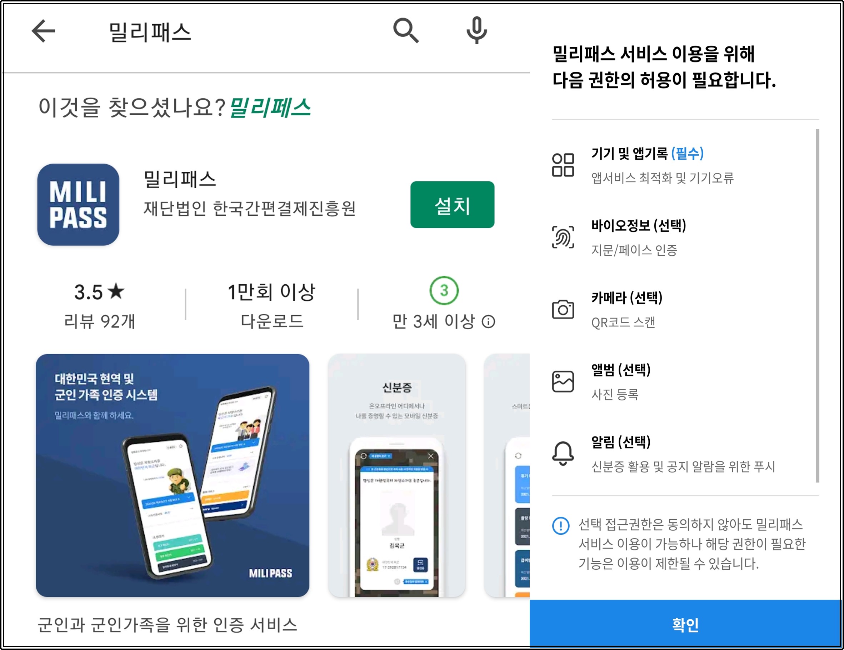
Task: Tap the green age rating 3 badge
Action: coord(444,291)
